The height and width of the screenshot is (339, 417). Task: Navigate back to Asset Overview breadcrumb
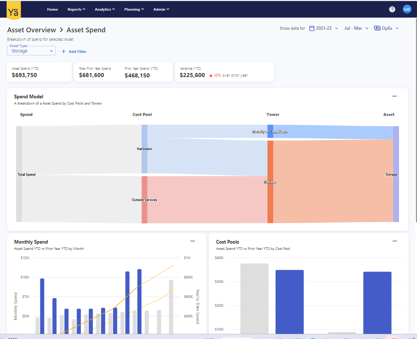pyautogui.click(x=32, y=30)
